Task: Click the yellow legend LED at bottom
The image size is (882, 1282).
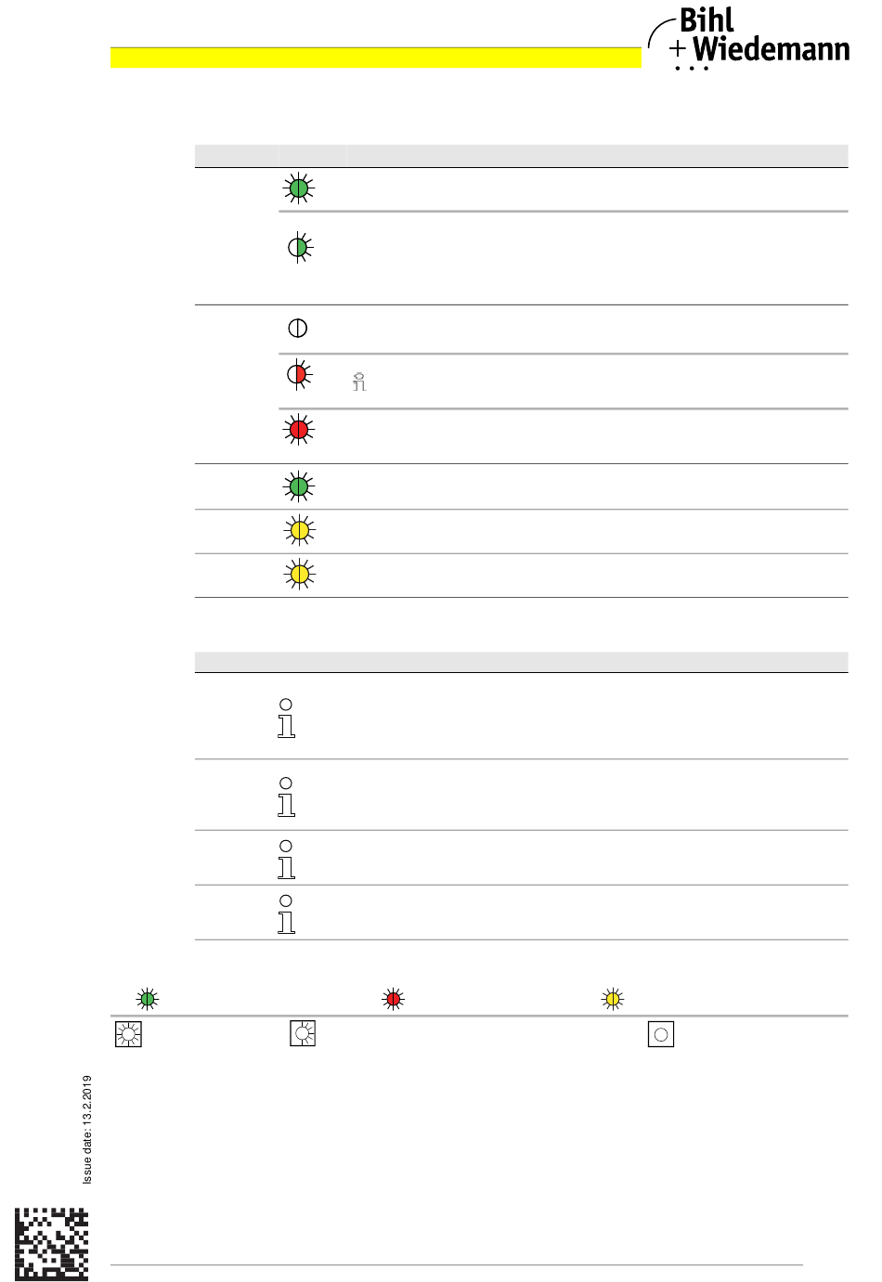Action: click(613, 999)
